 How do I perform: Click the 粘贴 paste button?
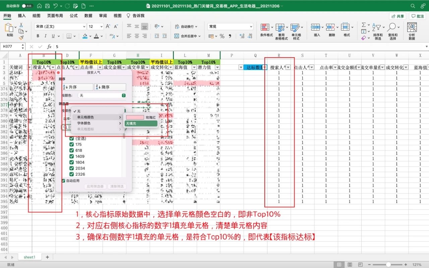coord(10,30)
